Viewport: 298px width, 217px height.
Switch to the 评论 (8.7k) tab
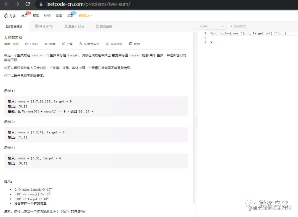pyautogui.click(x=44, y=26)
